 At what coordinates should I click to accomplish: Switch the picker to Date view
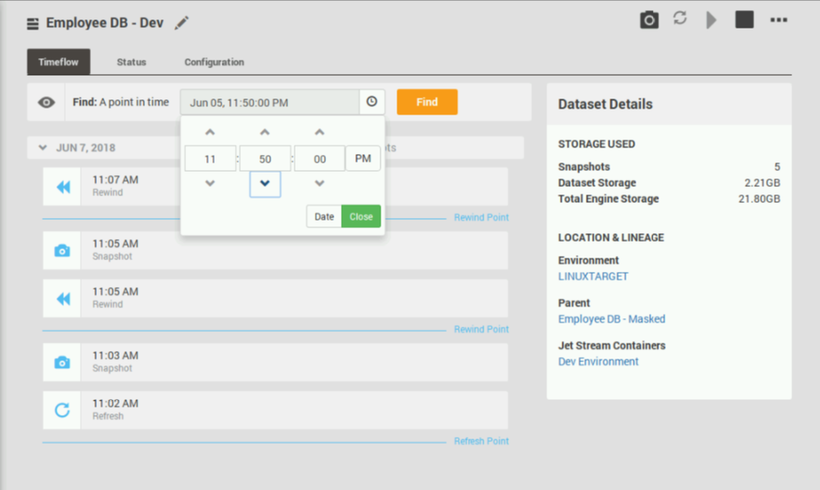324,216
